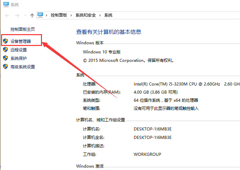Click the Forward navigation arrow
The image size is (240, 170).
pos(17,16)
